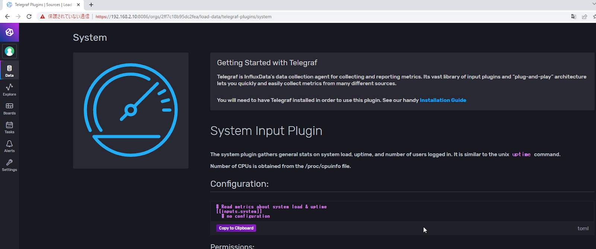Screen dimensions: 596x249
Task: Reload the current page
Action: [29, 16]
